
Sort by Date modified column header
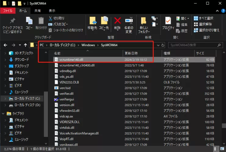tap(142, 53)
